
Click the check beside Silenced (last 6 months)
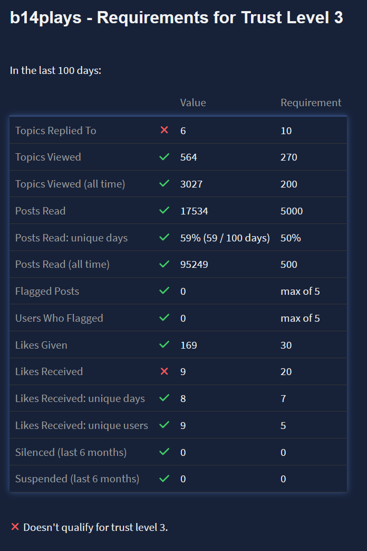(x=164, y=452)
